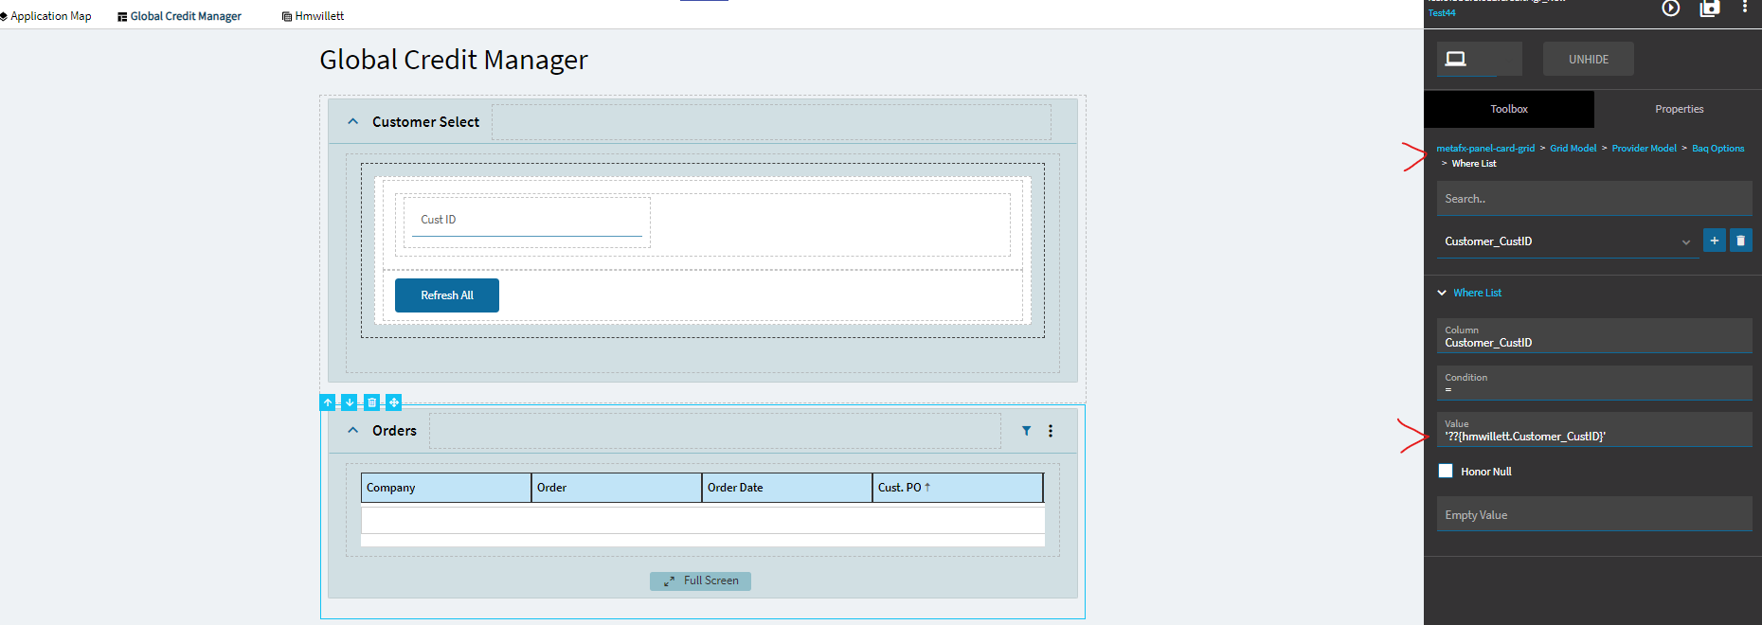
Task: Click the Empty Value field
Action: (x=1594, y=514)
